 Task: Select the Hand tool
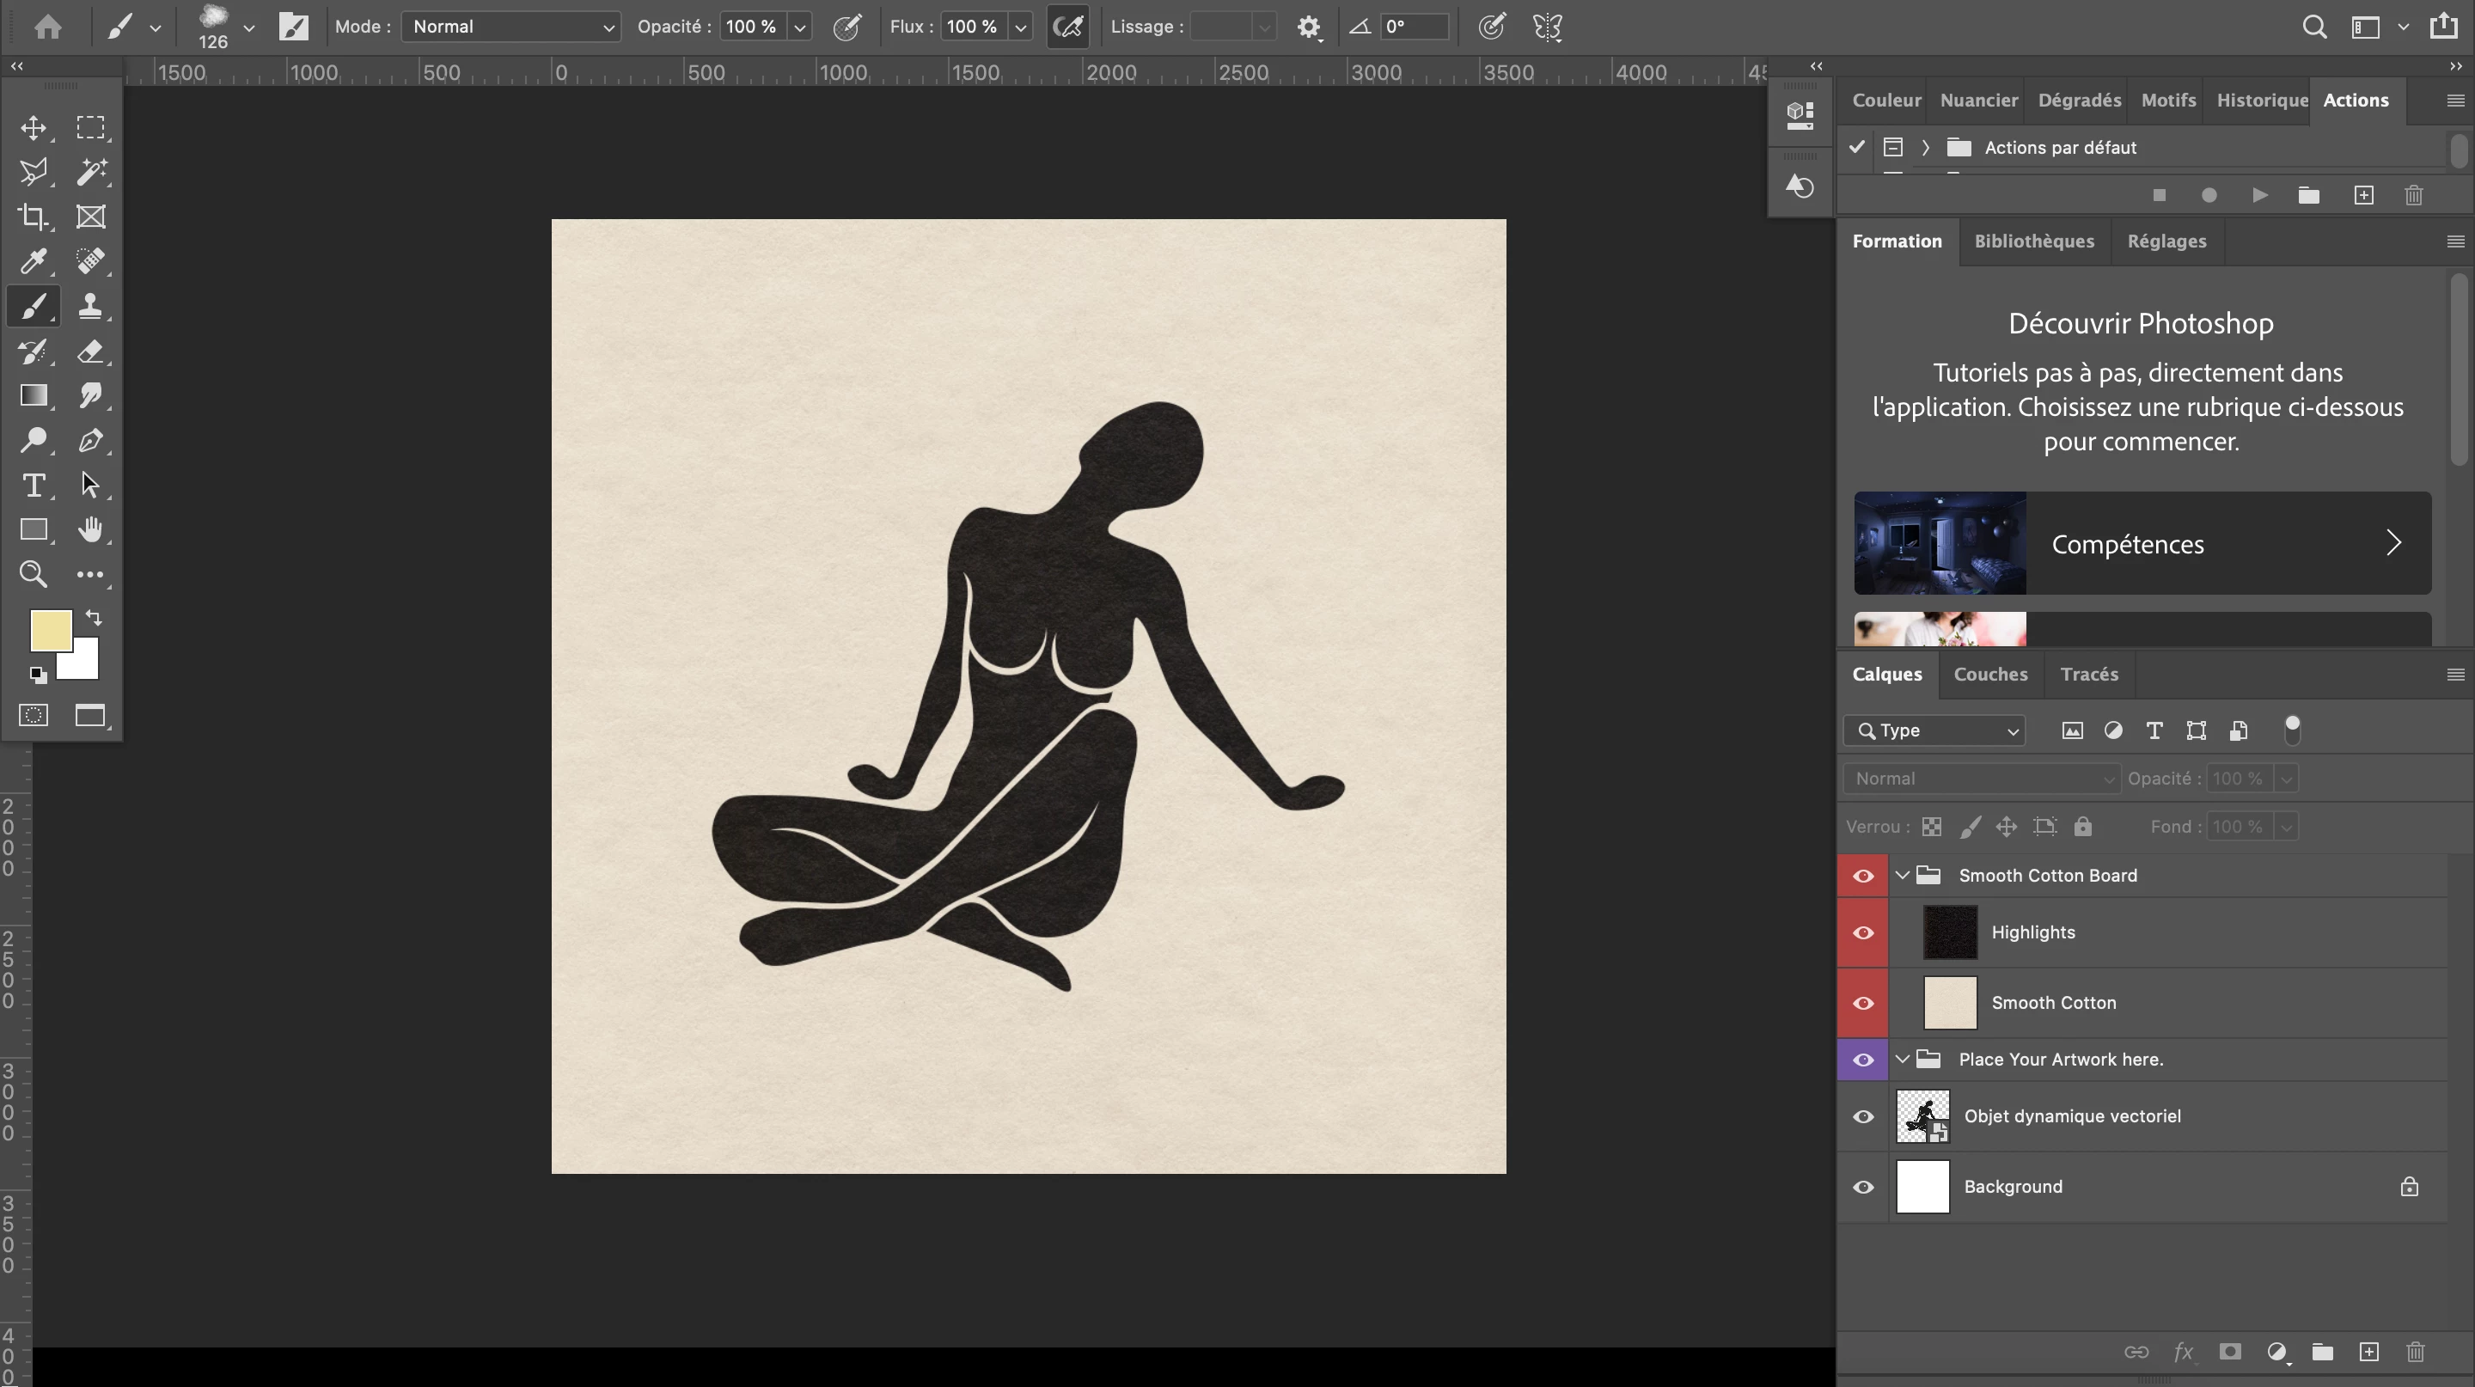[x=91, y=529]
